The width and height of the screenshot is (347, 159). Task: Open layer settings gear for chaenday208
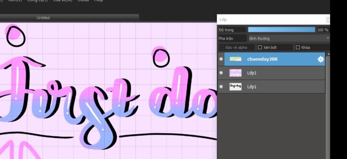point(321,59)
